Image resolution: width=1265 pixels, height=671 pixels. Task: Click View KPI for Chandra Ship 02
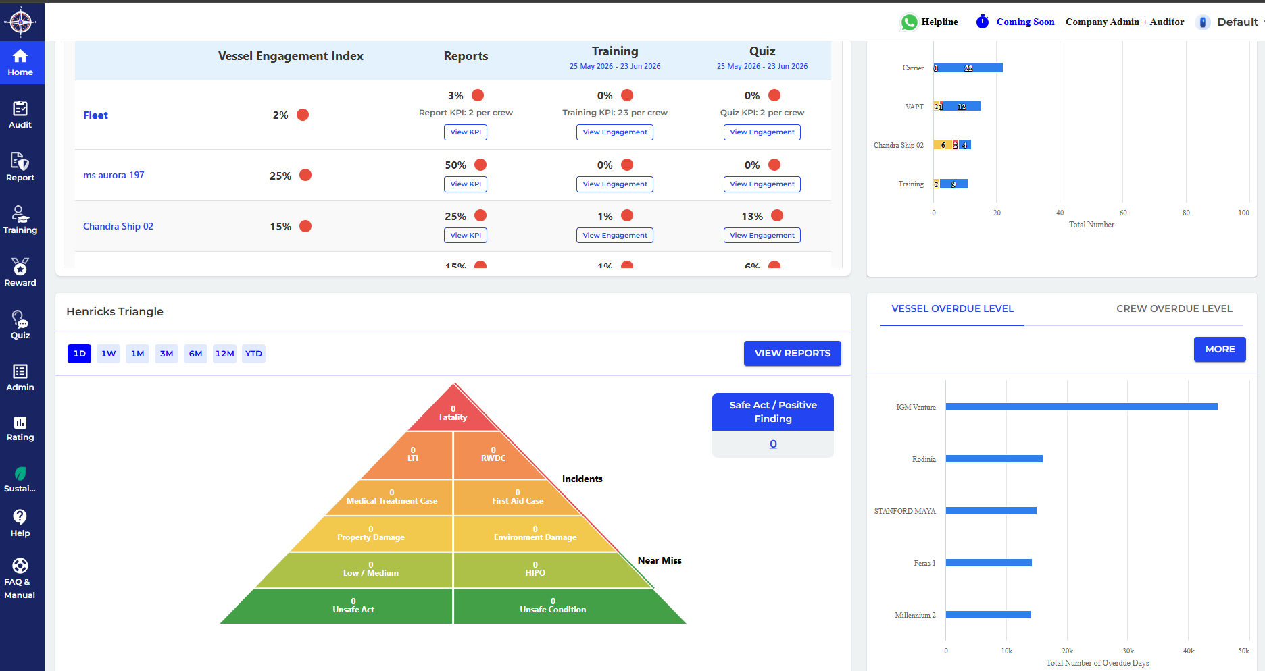[x=466, y=236]
